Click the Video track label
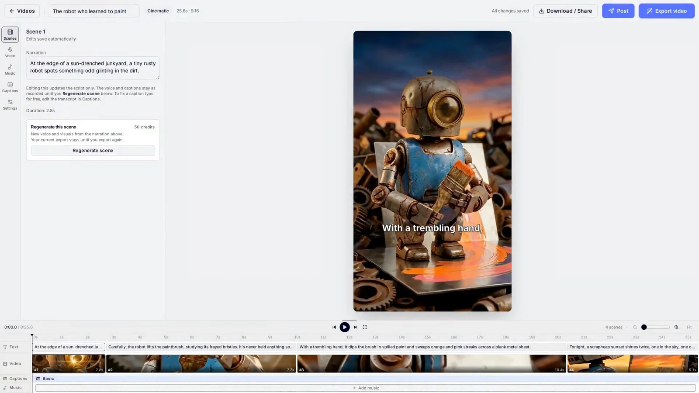The image size is (699, 393). (12, 364)
